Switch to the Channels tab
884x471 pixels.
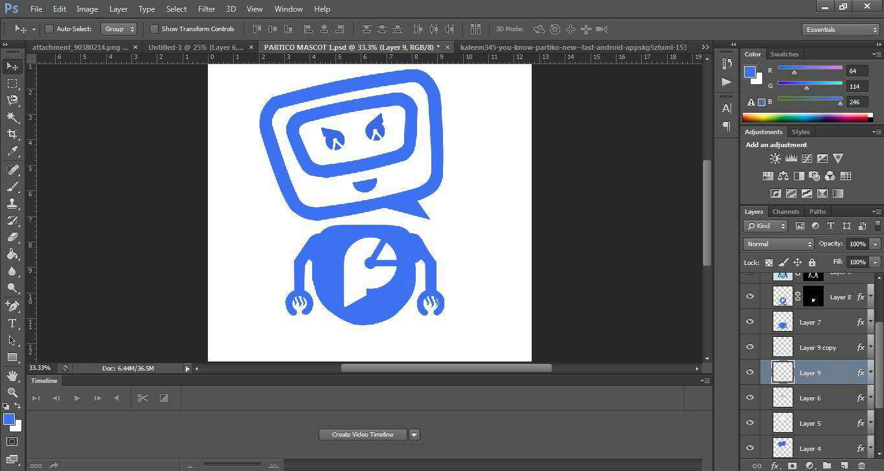click(786, 212)
